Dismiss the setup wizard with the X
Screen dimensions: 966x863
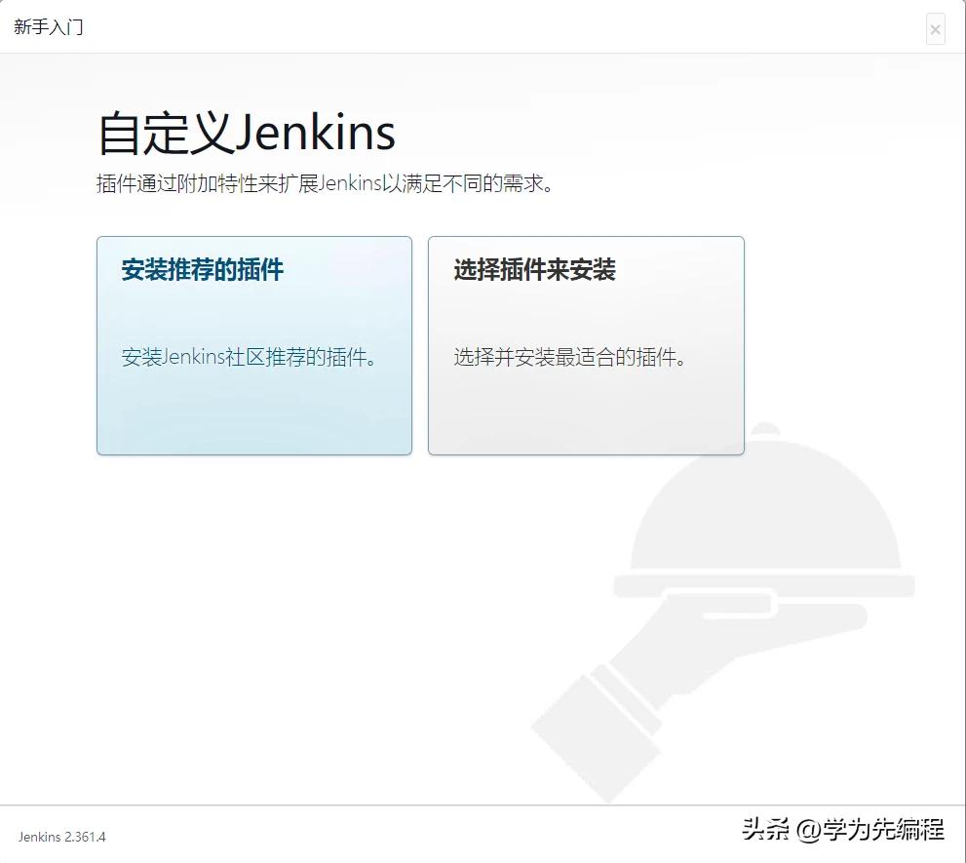(x=935, y=29)
